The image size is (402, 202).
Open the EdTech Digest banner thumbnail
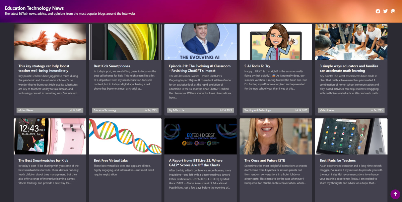[200, 136]
